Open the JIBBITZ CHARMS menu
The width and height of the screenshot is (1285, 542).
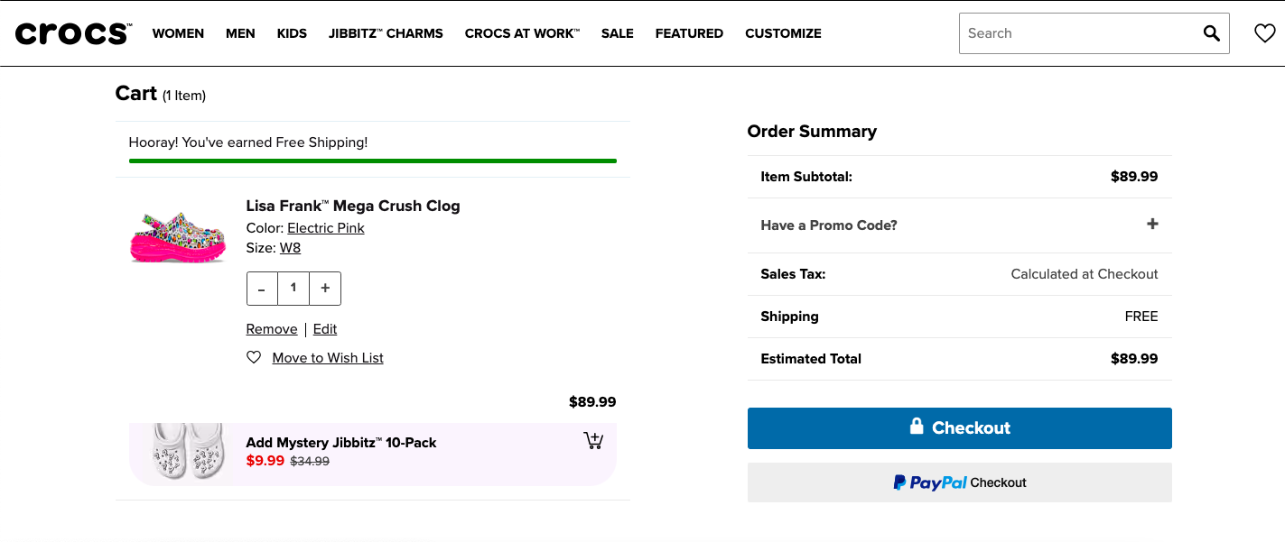(x=386, y=32)
